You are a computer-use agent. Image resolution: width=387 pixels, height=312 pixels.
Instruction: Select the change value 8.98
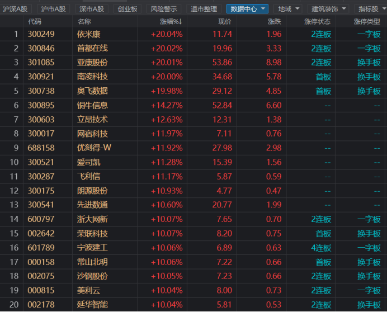[x=273, y=63]
